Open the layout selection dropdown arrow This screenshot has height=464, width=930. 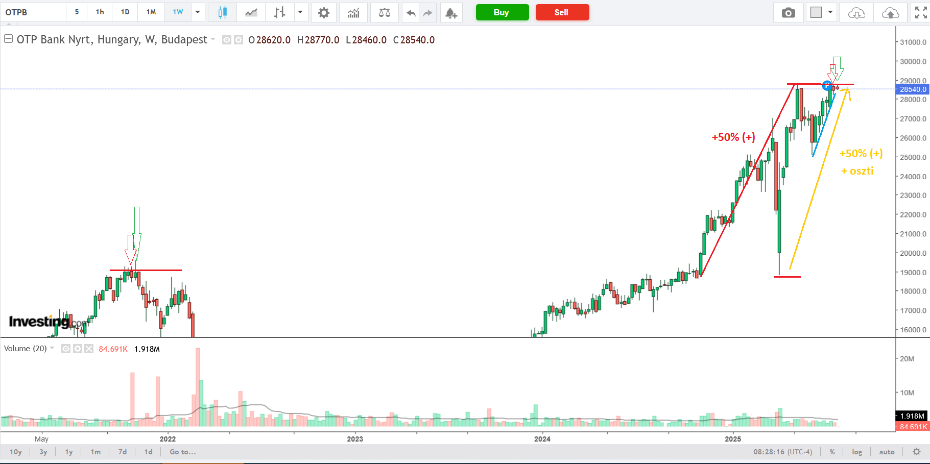click(830, 12)
